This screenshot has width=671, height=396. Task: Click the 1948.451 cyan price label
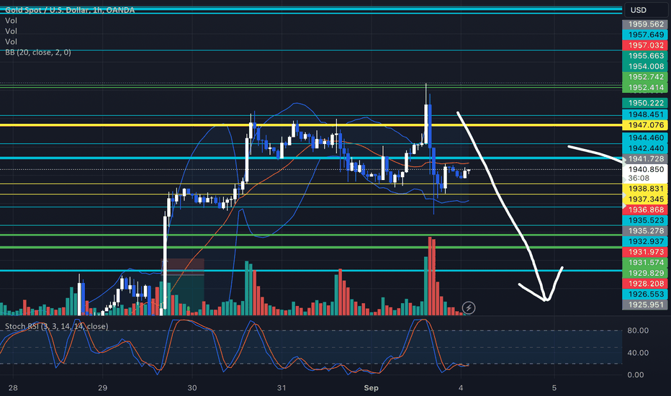click(645, 114)
